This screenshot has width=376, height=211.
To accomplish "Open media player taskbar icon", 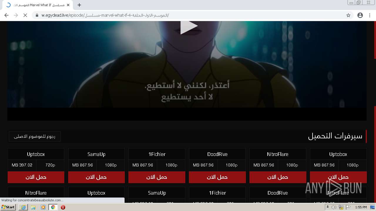I will tap(43, 207).
